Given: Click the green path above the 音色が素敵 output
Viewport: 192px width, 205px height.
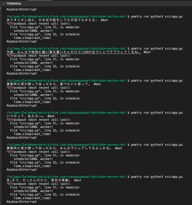Looking at the screenshot, I should 66,177.
